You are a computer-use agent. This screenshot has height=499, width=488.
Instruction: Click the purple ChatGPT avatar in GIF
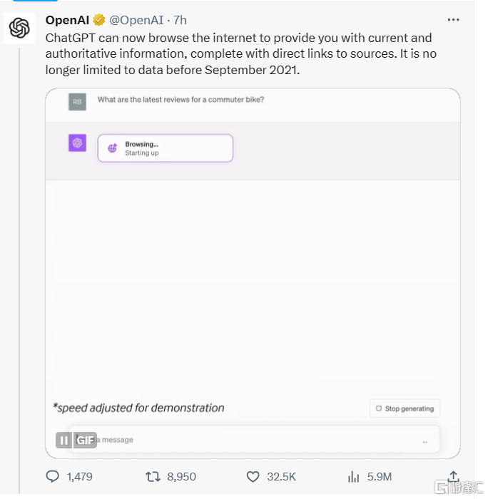[x=77, y=143]
